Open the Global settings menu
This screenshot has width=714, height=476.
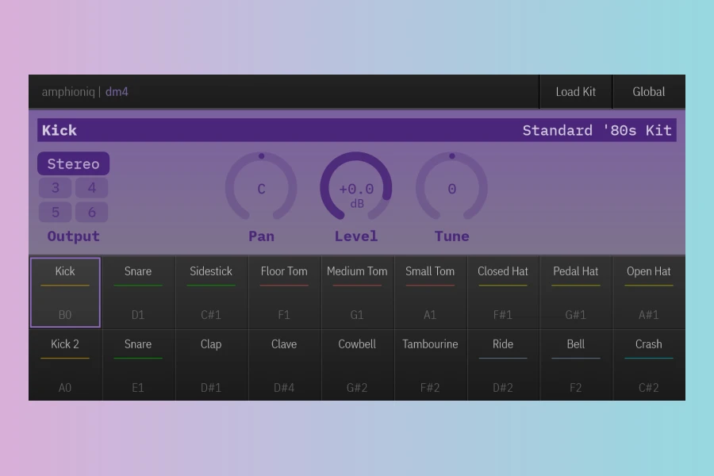[649, 91]
